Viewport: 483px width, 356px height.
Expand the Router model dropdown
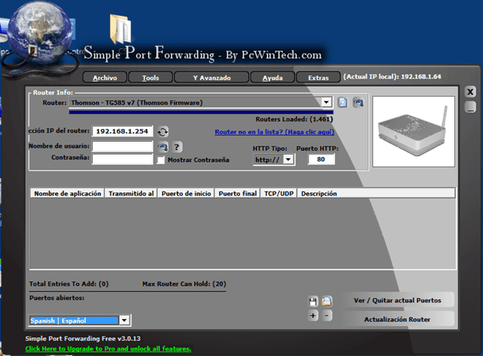pyautogui.click(x=326, y=102)
